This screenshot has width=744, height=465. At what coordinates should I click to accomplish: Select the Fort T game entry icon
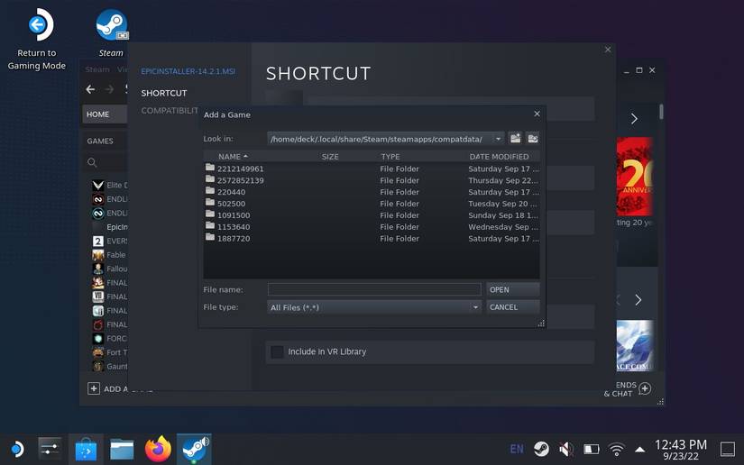(x=98, y=352)
